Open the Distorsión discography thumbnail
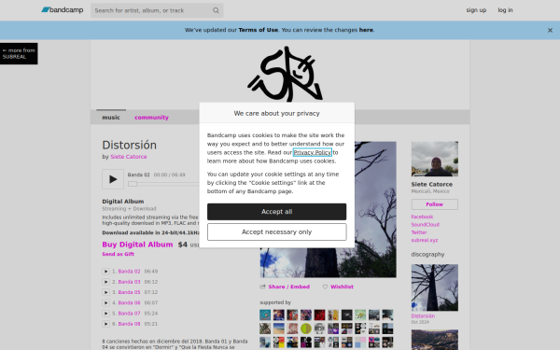 pyautogui.click(x=435, y=287)
